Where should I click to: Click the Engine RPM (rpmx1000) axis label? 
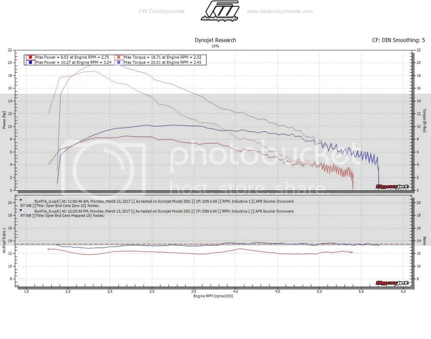pos(213,296)
